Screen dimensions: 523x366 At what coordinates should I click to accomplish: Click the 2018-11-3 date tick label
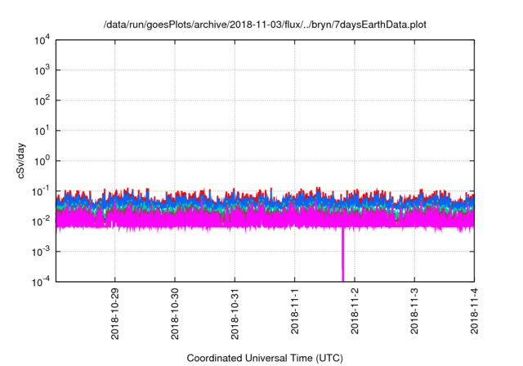[414, 311]
